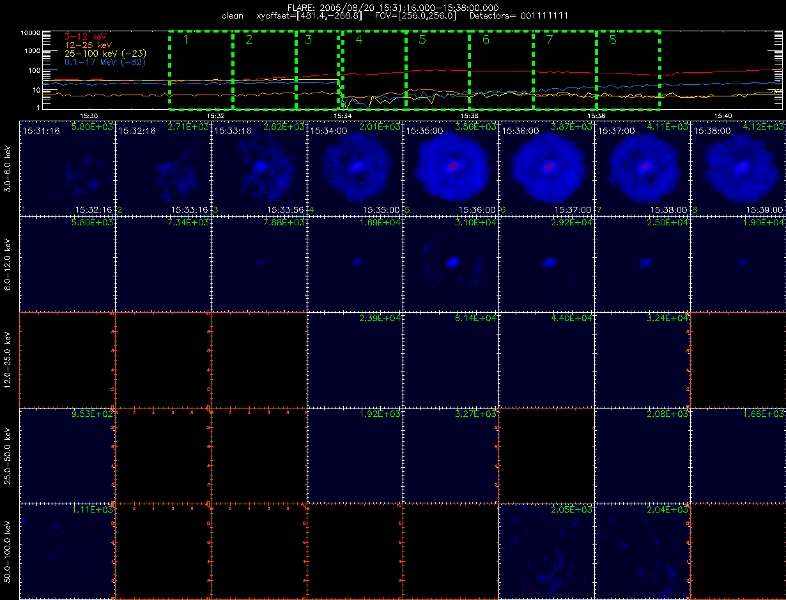The width and height of the screenshot is (786, 600).
Task: Click the '3.24E+04' flux value
Action: [668, 319]
